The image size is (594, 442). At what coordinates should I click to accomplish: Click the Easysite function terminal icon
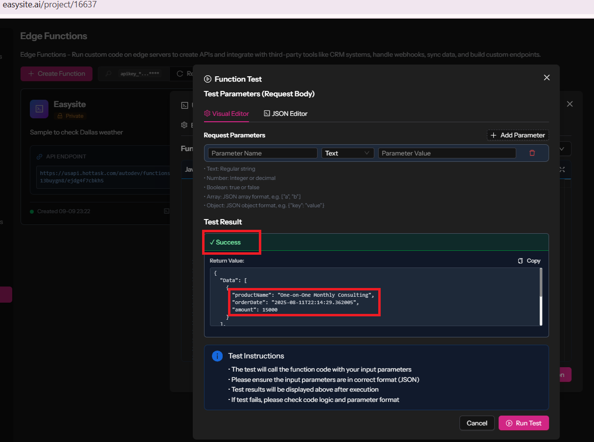coord(39,109)
